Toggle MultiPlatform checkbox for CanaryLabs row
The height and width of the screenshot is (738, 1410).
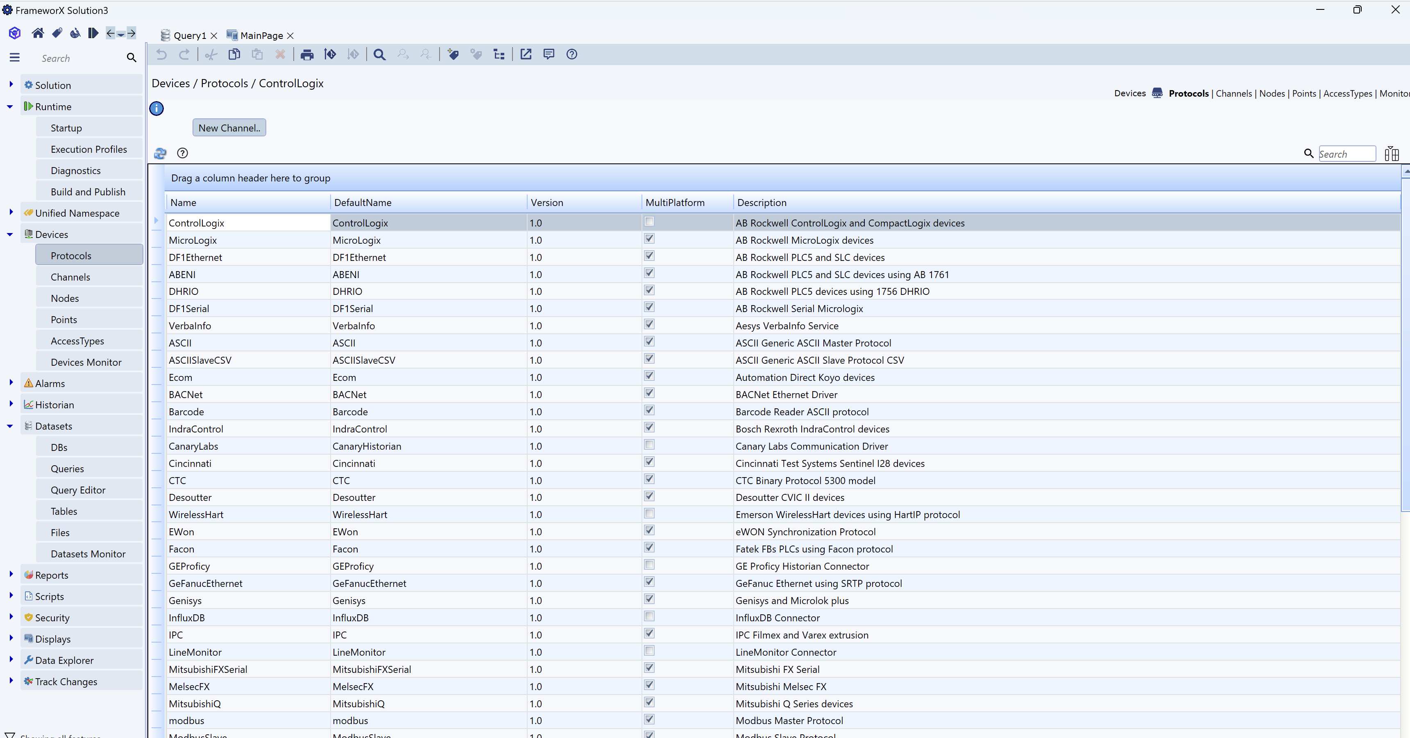coord(649,445)
